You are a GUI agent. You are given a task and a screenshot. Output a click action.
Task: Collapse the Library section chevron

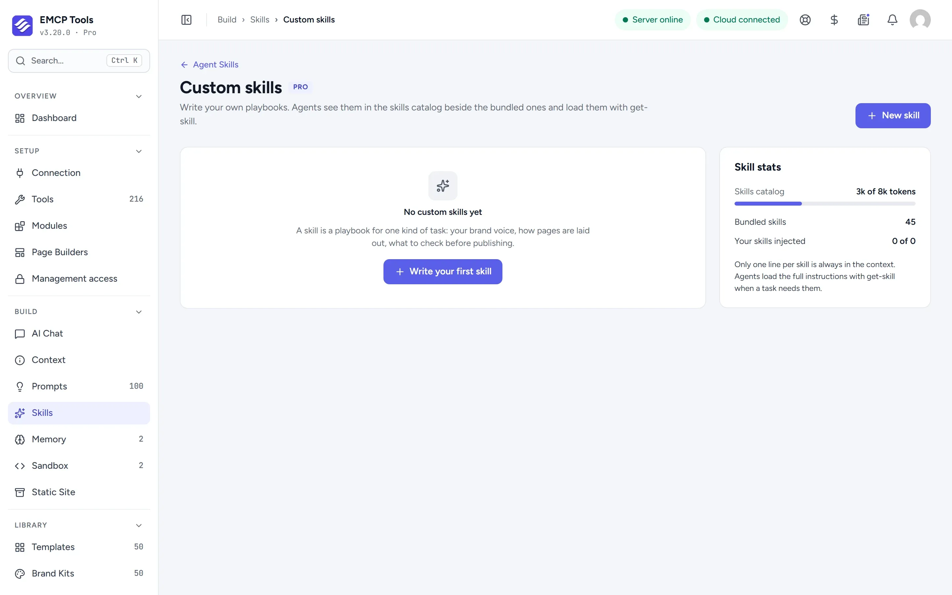(x=139, y=525)
